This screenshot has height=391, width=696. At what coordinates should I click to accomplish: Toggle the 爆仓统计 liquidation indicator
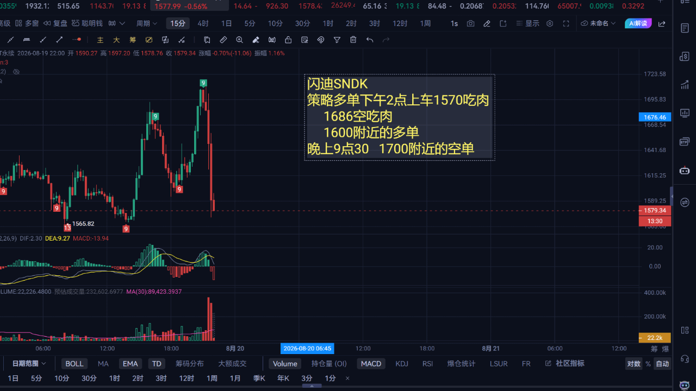point(461,363)
